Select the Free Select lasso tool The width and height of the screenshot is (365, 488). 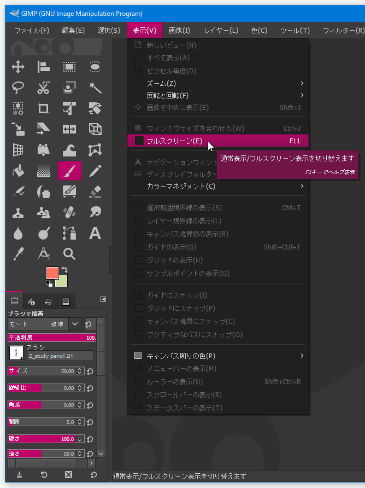click(x=18, y=88)
